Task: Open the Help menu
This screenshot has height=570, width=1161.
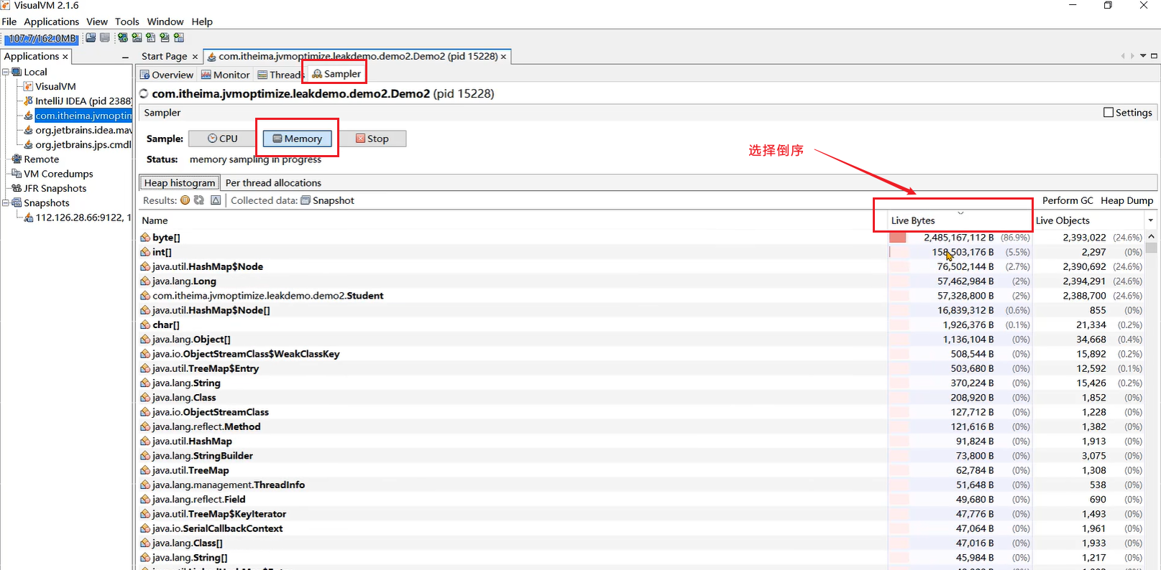Action: tap(202, 22)
